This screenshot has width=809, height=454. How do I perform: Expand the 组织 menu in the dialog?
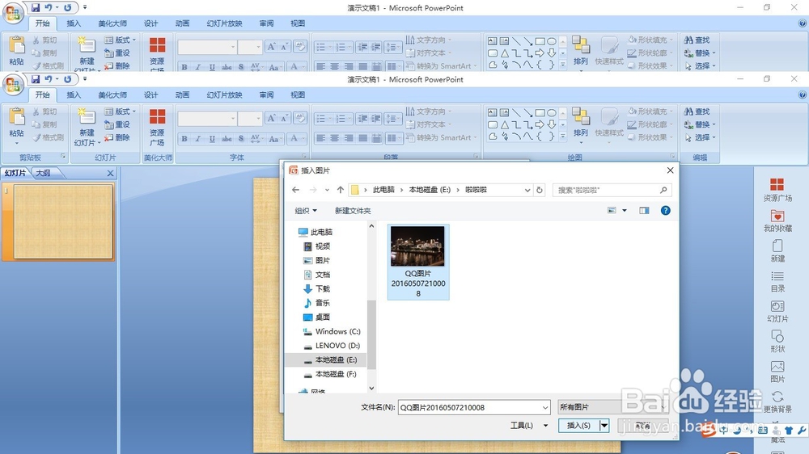(306, 210)
